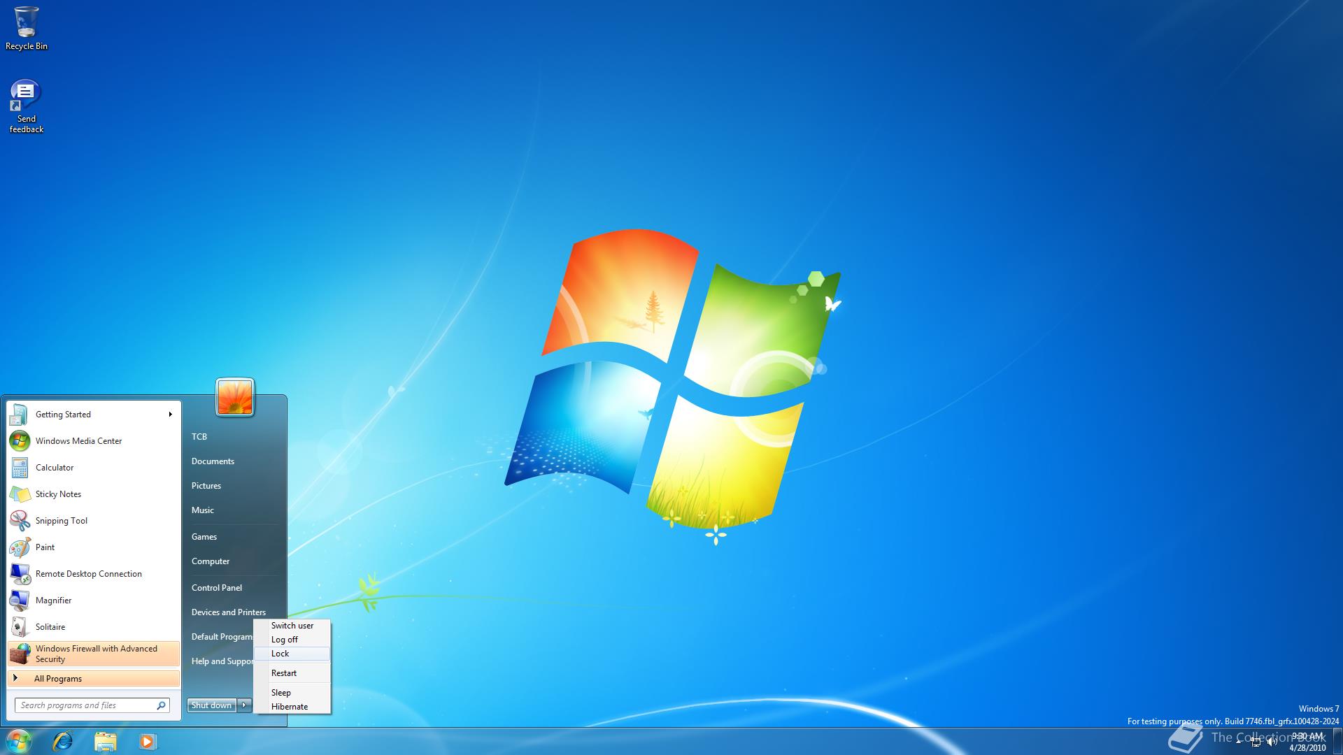Viewport: 1343px width, 755px height.
Task: Click the Shut down button
Action: (x=212, y=705)
